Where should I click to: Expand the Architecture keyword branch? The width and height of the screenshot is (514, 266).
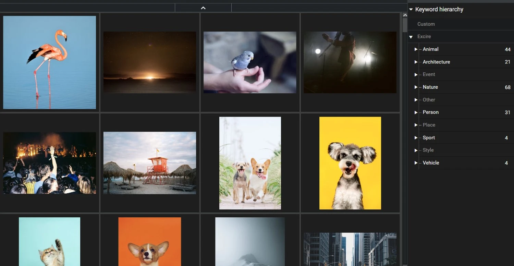point(416,62)
